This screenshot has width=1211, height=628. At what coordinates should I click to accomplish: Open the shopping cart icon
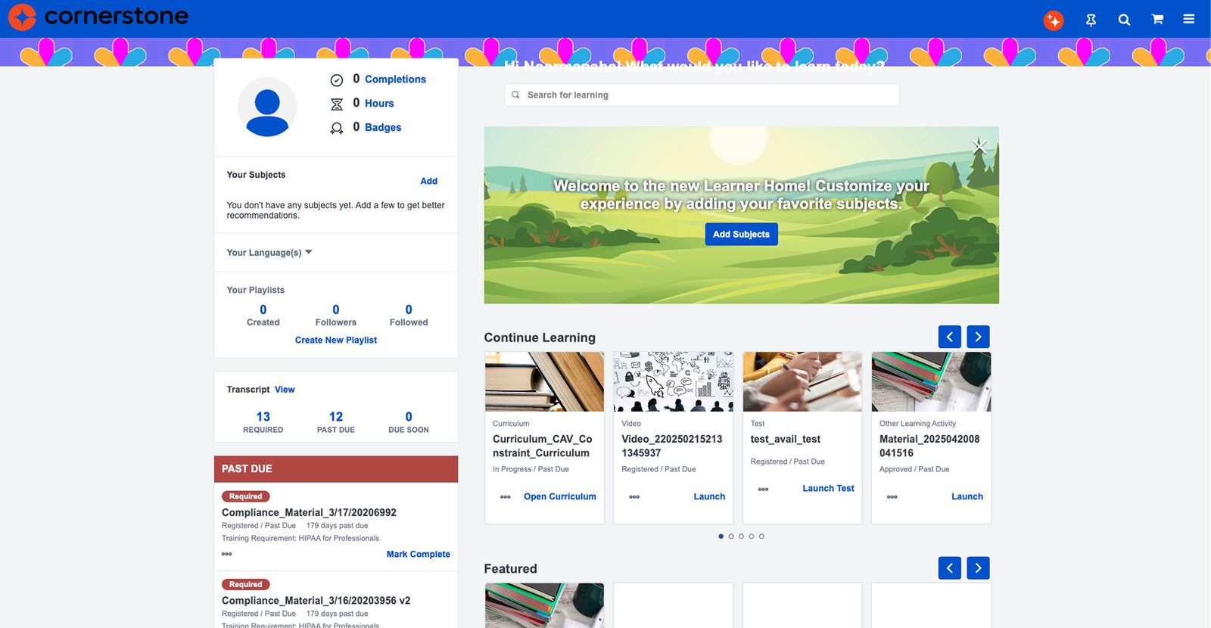tap(1157, 20)
